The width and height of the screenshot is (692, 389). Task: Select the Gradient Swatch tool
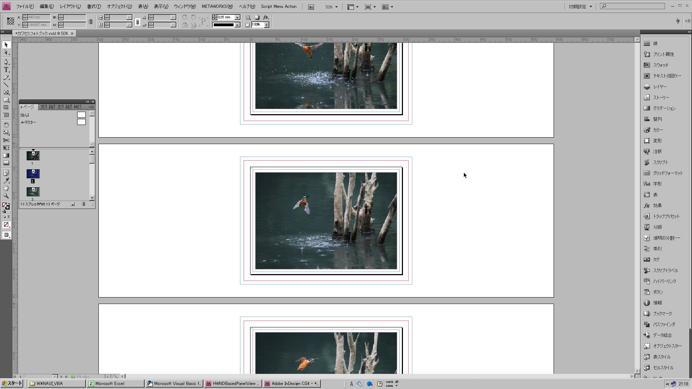coord(6,155)
